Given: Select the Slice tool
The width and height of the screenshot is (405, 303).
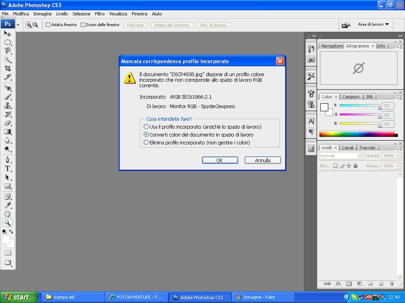Looking at the screenshot, I should coord(8,77).
